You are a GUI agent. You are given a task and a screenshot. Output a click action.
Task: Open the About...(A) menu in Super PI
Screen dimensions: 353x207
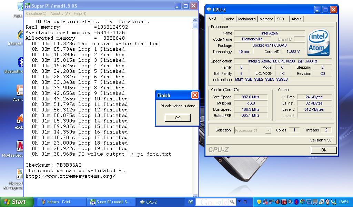[60, 13]
